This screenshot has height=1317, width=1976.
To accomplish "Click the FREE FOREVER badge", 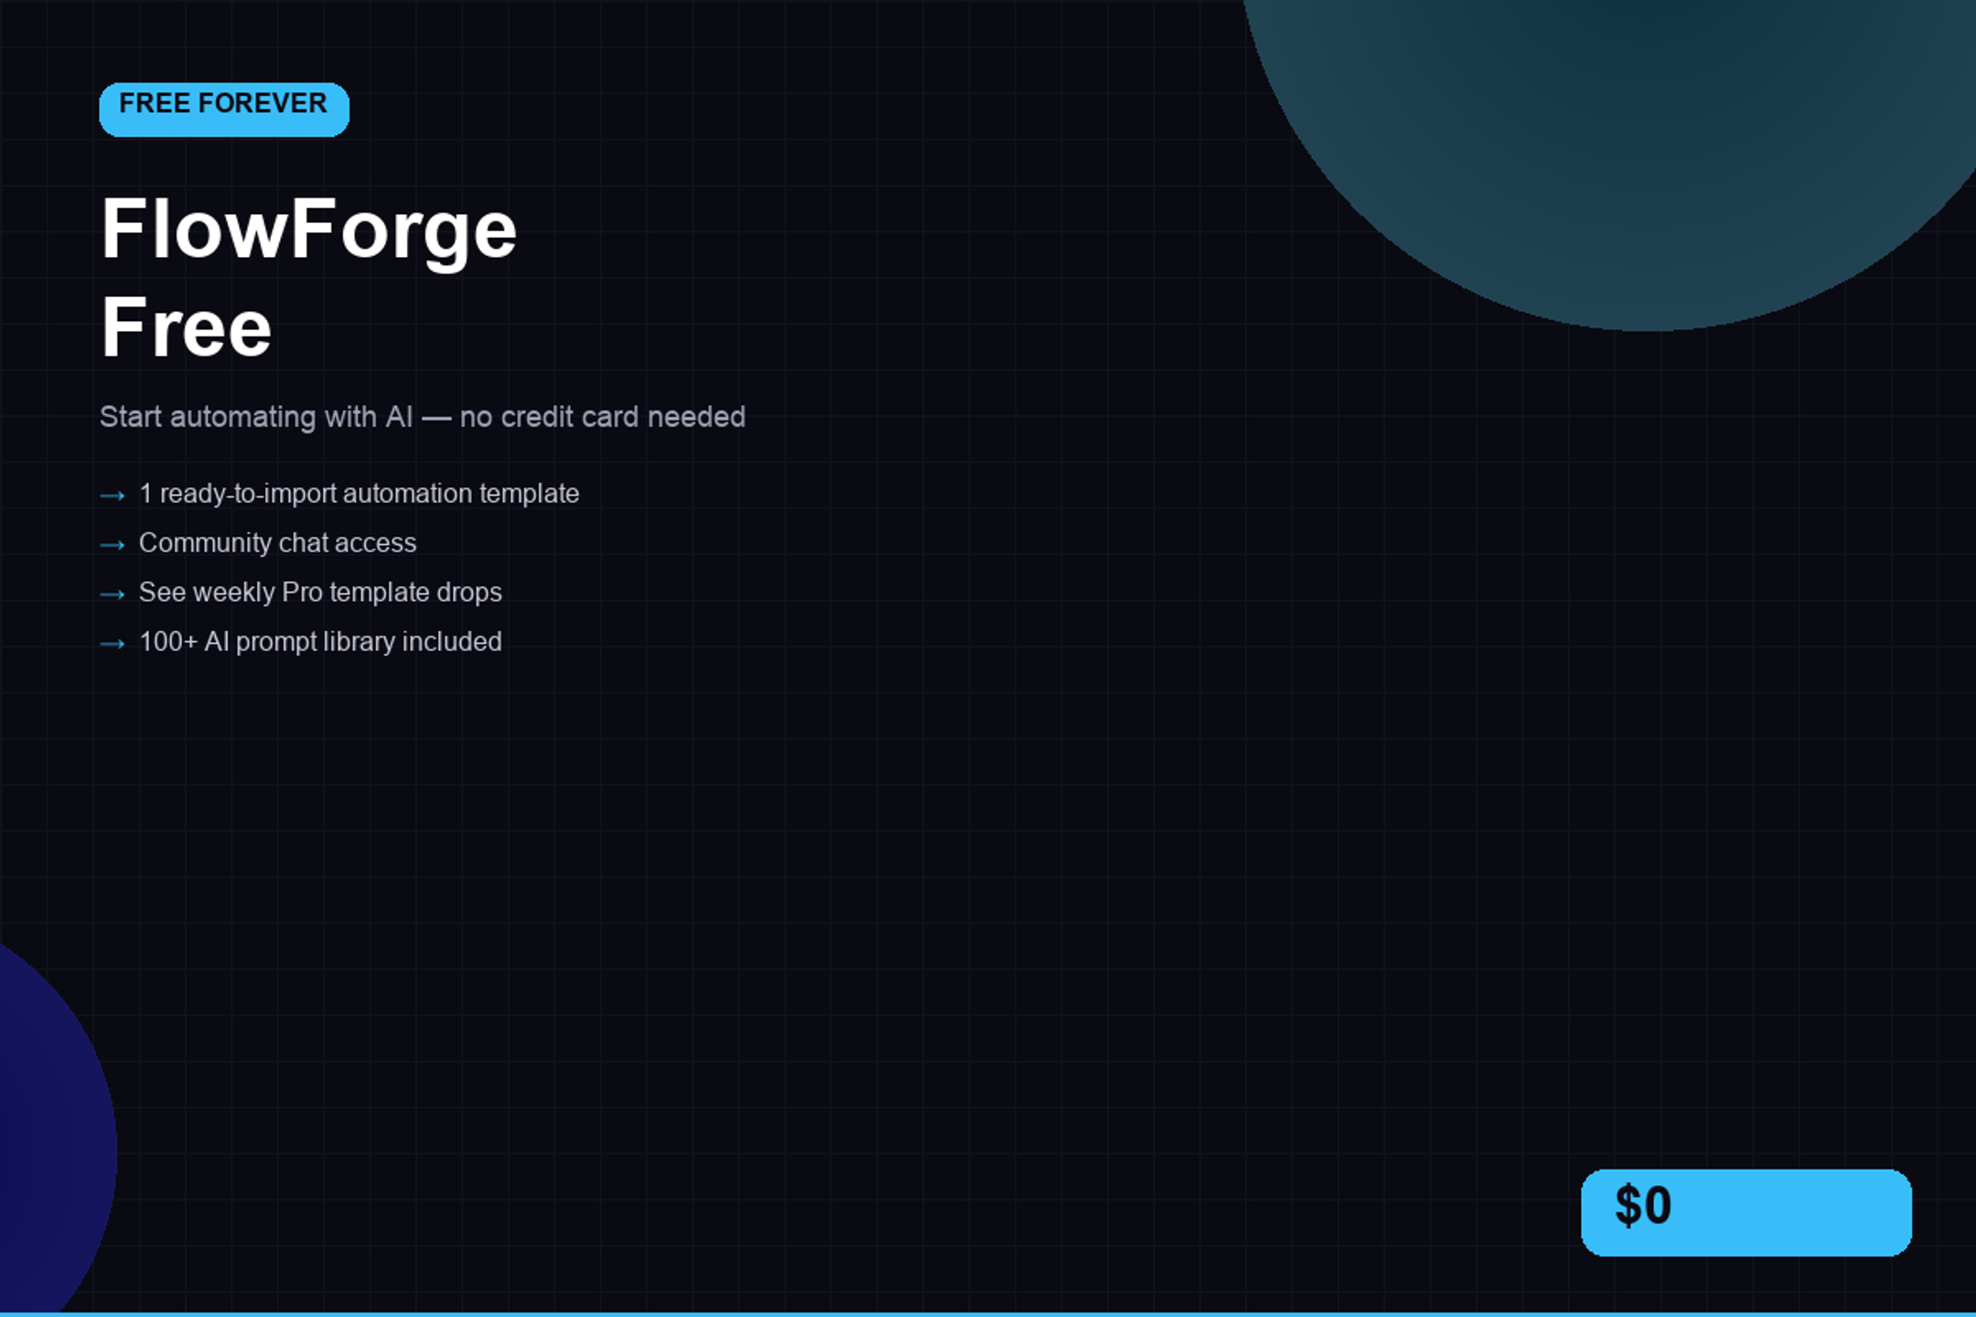I will [x=224, y=109].
